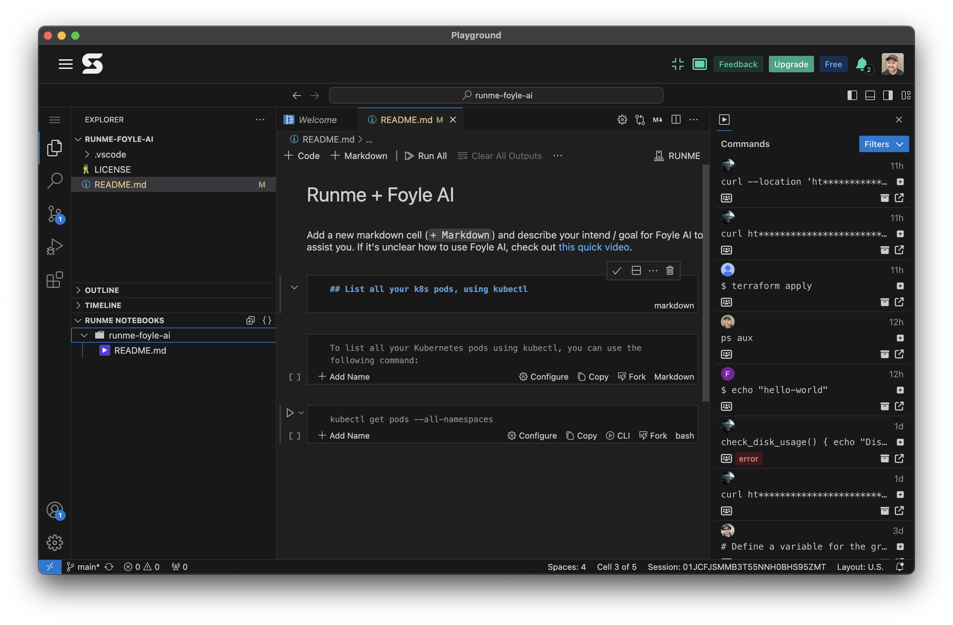Go forward with the right arrow

[315, 95]
